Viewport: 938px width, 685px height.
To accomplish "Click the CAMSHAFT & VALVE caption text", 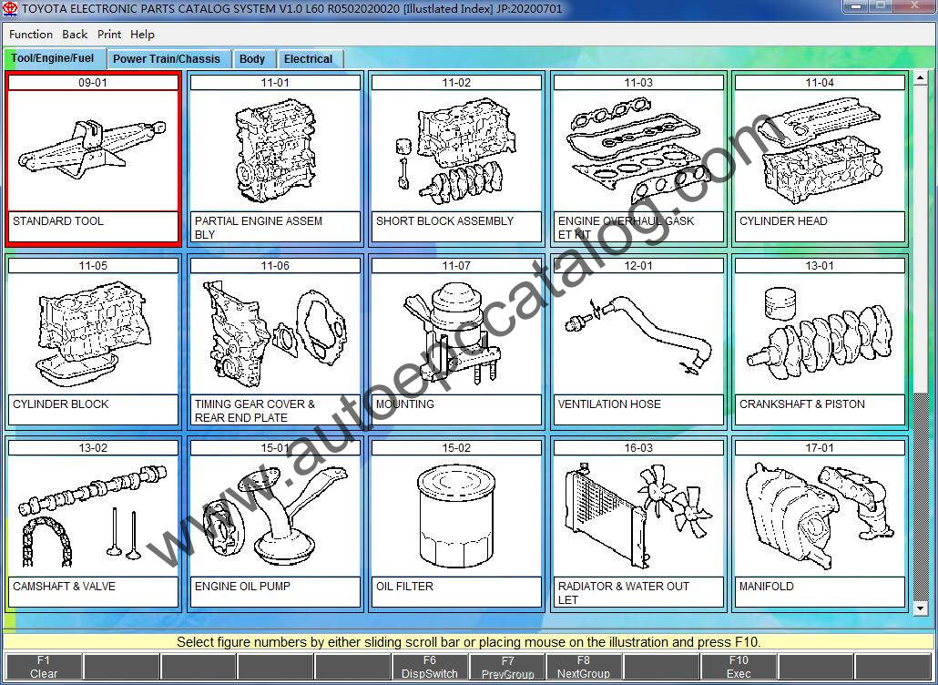I will 64,587.
